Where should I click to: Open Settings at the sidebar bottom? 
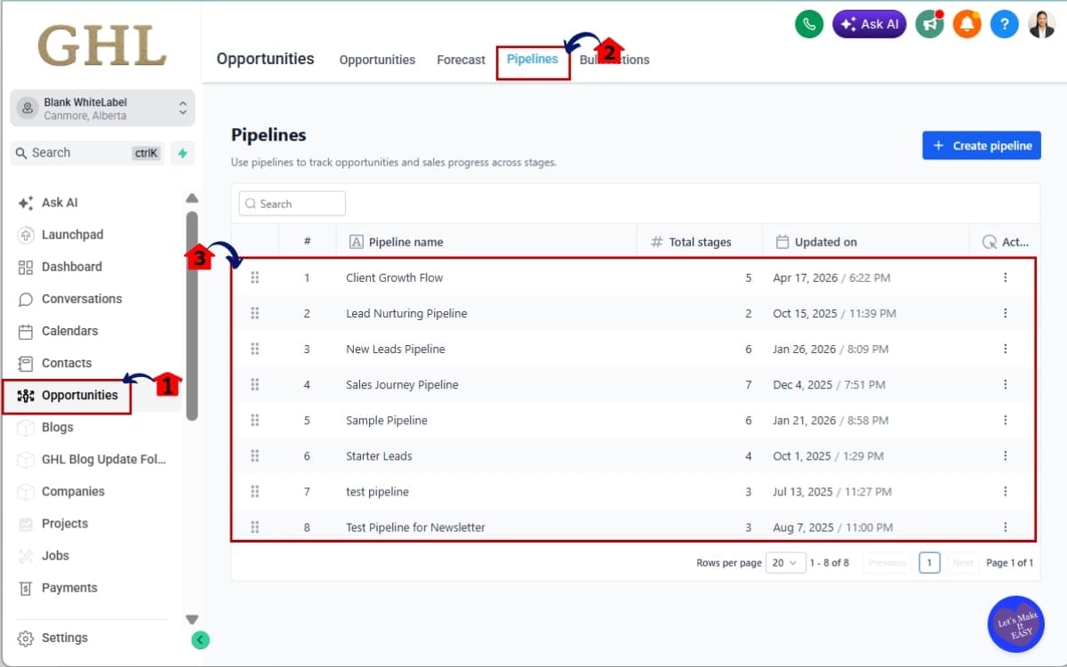point(64,638)
